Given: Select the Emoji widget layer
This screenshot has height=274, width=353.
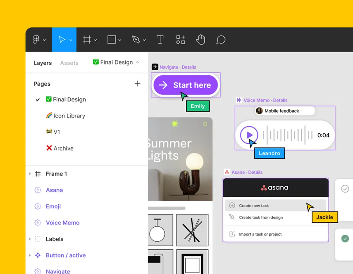Looking at the screenshot, I should 53,206.
